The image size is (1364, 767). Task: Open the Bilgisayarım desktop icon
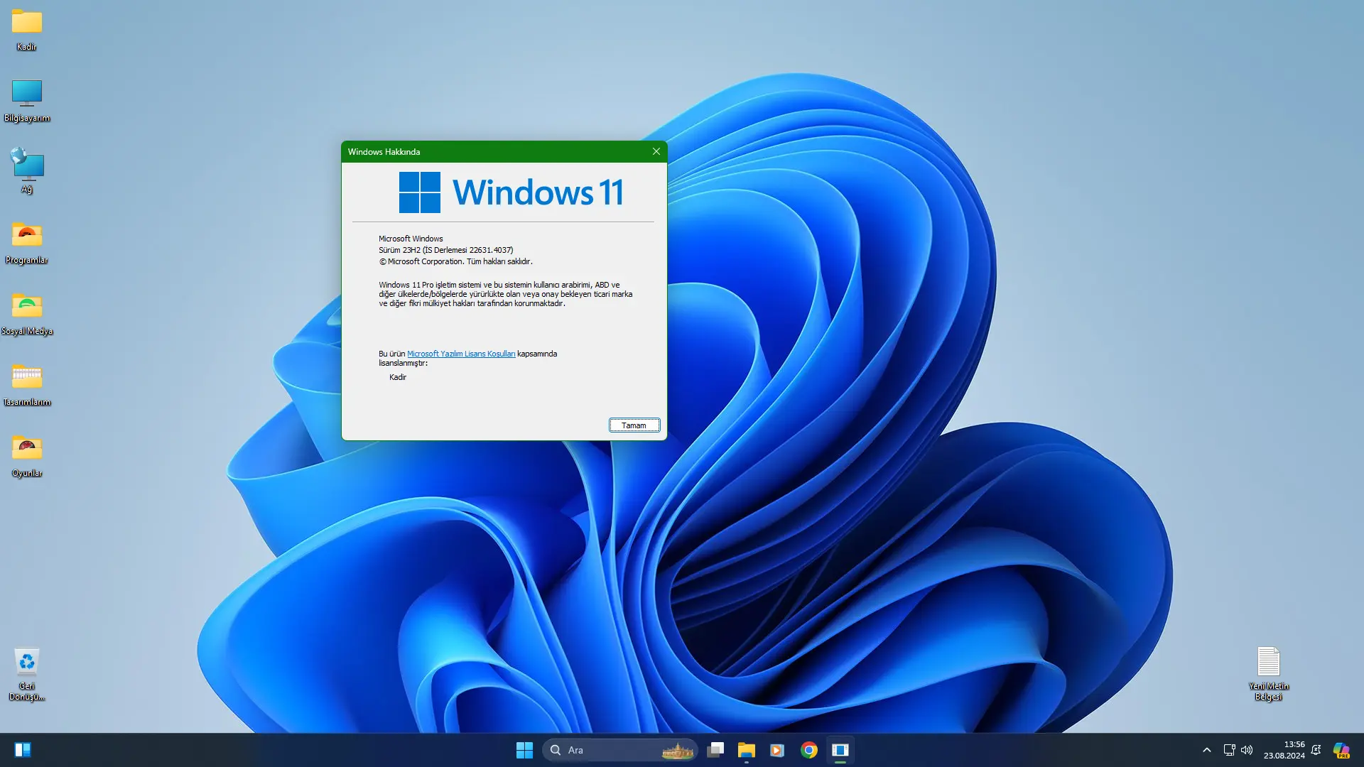click(26, 101)
